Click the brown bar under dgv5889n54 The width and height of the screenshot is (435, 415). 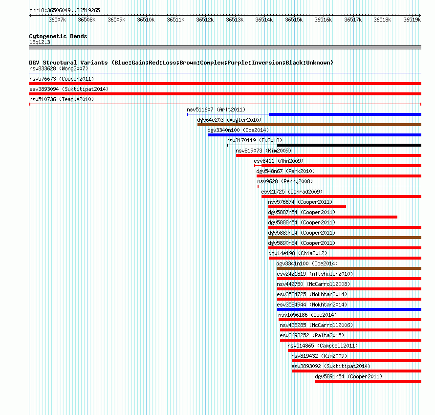345,238
